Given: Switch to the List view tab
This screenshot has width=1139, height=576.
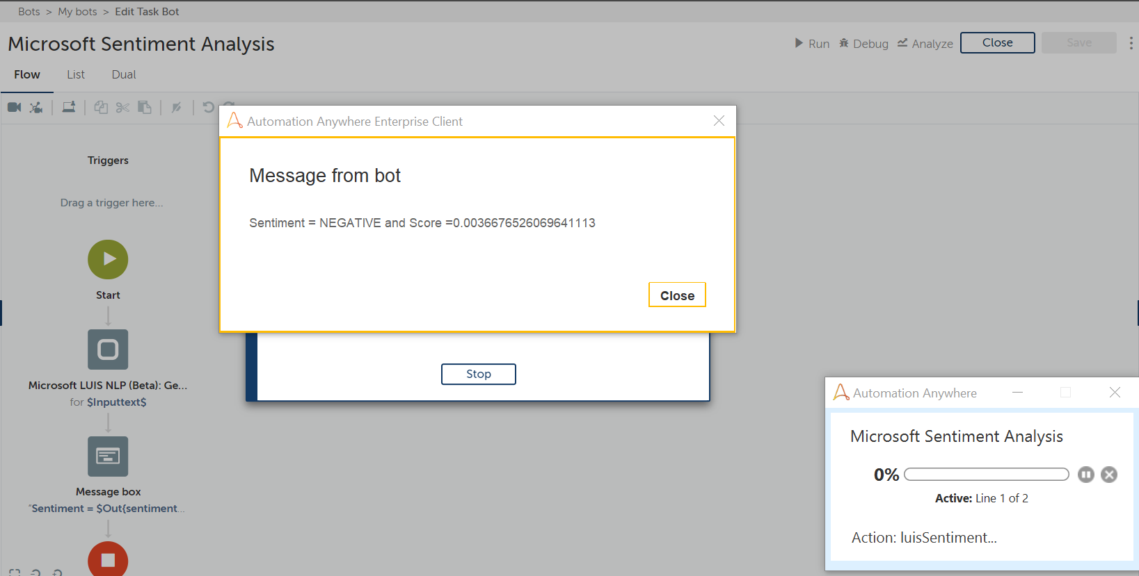Looking at the screenshot, I should point(76,75).
